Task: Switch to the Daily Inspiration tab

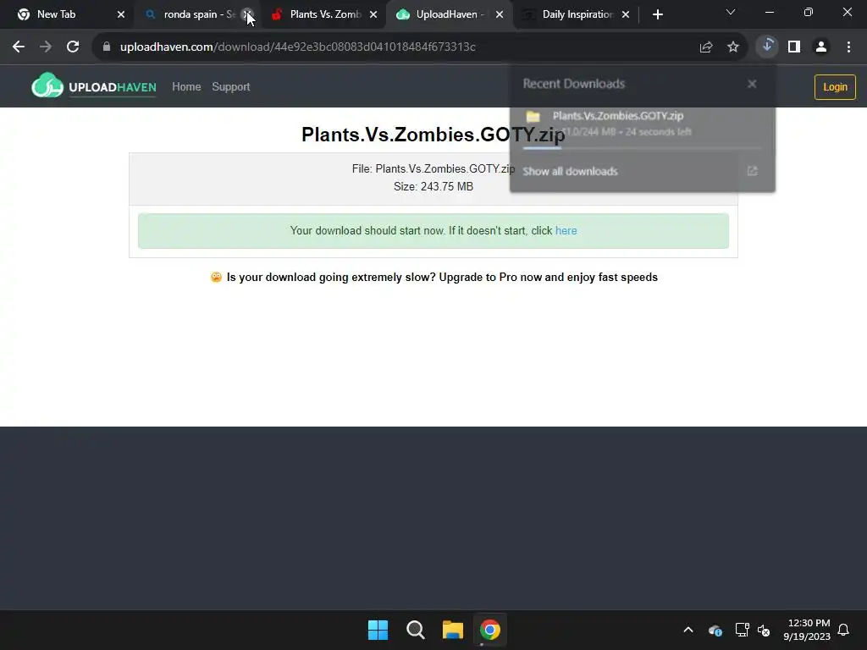Action: 576,14
